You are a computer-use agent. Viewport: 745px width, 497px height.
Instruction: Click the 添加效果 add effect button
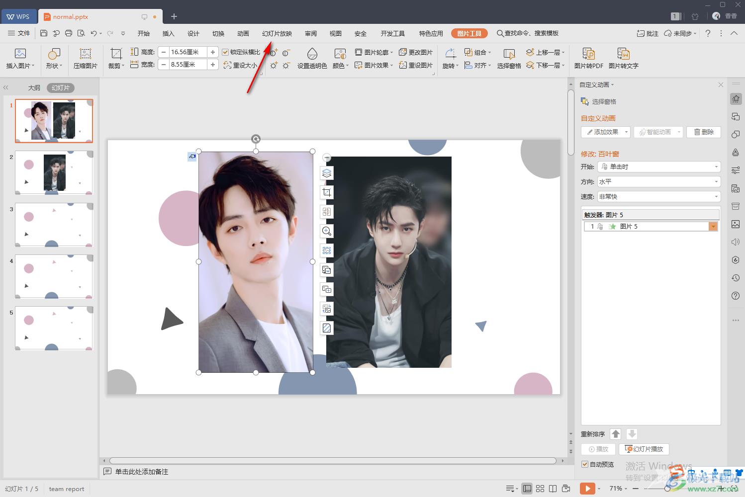click(605, 132)
